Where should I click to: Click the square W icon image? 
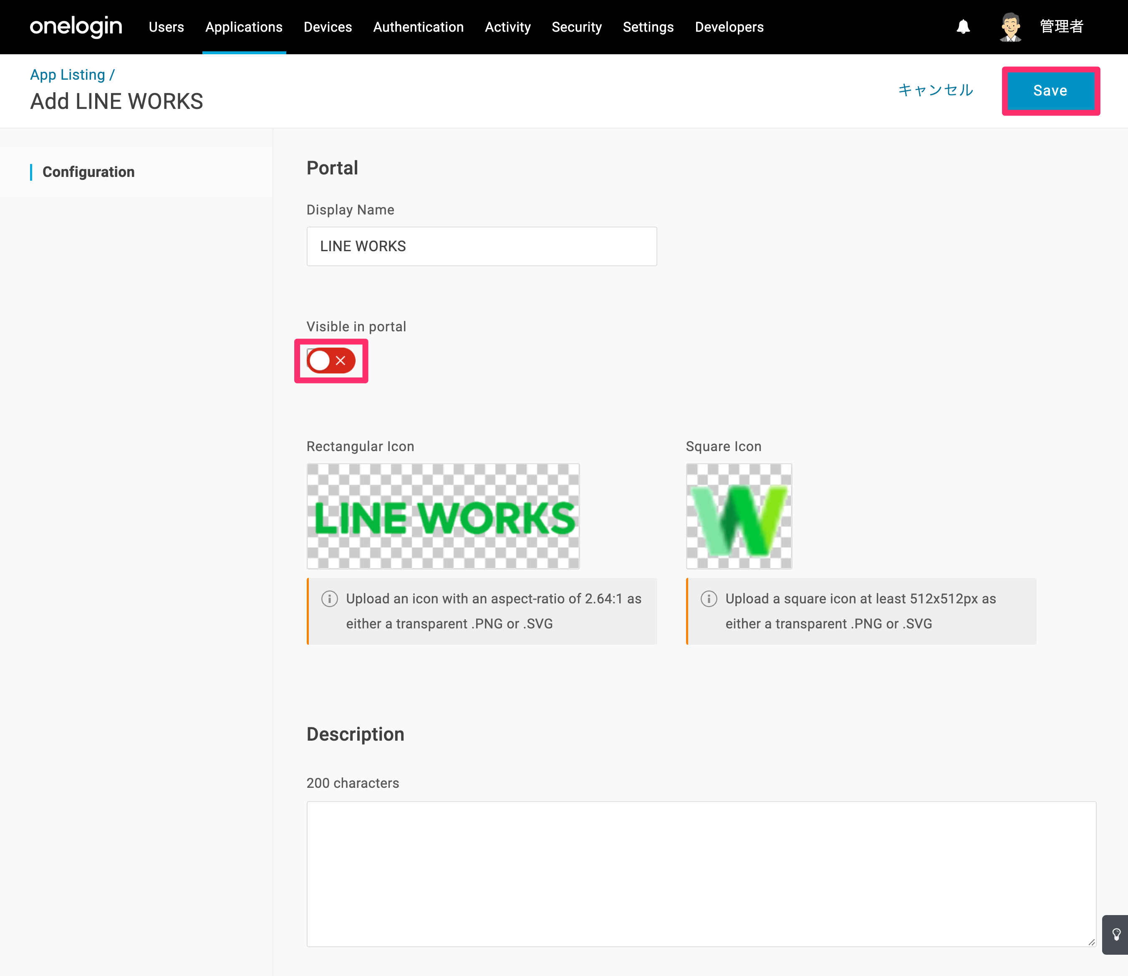(739, 516)
